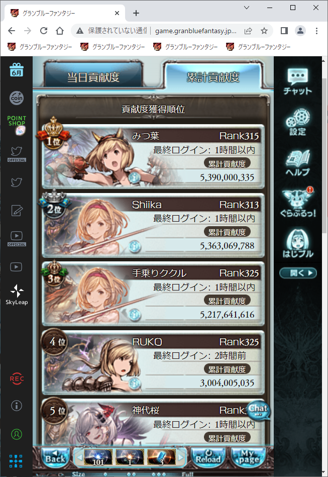Open the チャット chat panel icon

[297, 81]
